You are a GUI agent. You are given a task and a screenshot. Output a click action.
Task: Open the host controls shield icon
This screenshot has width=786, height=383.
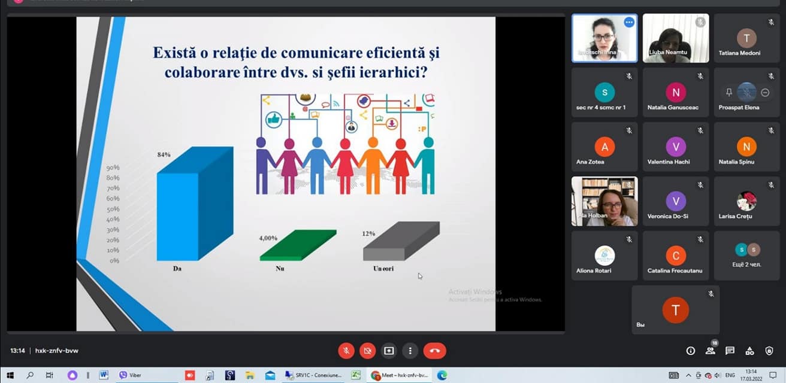[769, 351]
